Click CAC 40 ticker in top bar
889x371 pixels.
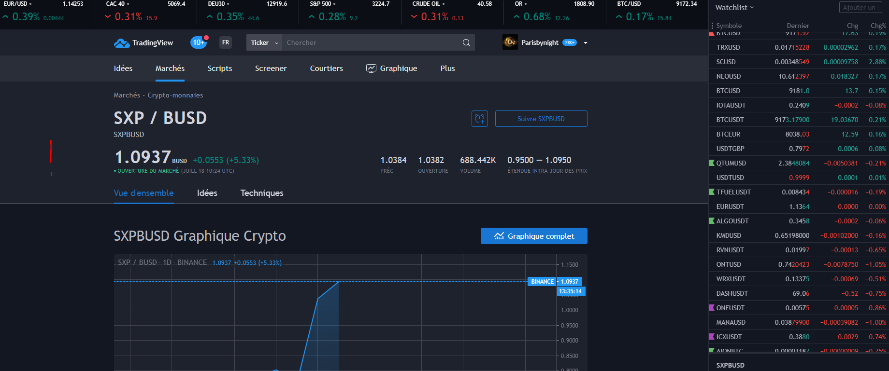point(145,12)
